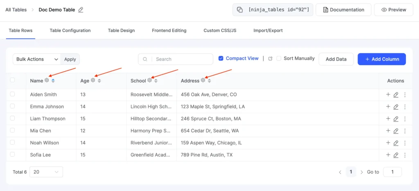Edit the Sofia Lee row
Screen dimensions: 419x191
tap(396, 155)
